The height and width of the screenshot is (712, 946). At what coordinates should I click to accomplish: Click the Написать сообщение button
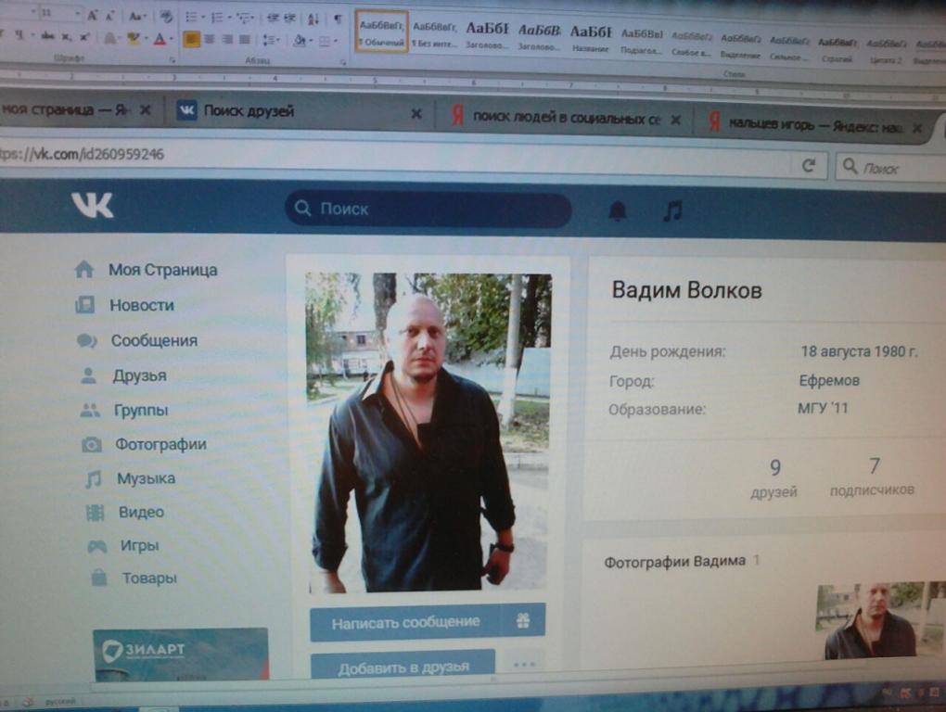[406, 621]
